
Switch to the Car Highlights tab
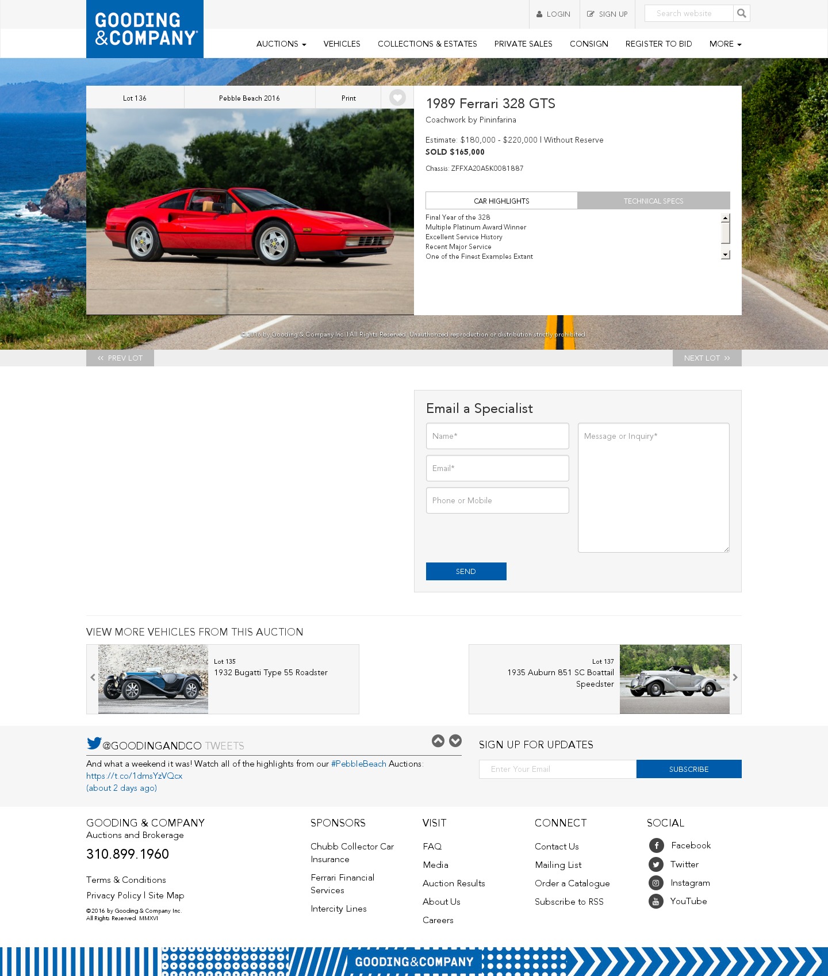coord(501,201)
